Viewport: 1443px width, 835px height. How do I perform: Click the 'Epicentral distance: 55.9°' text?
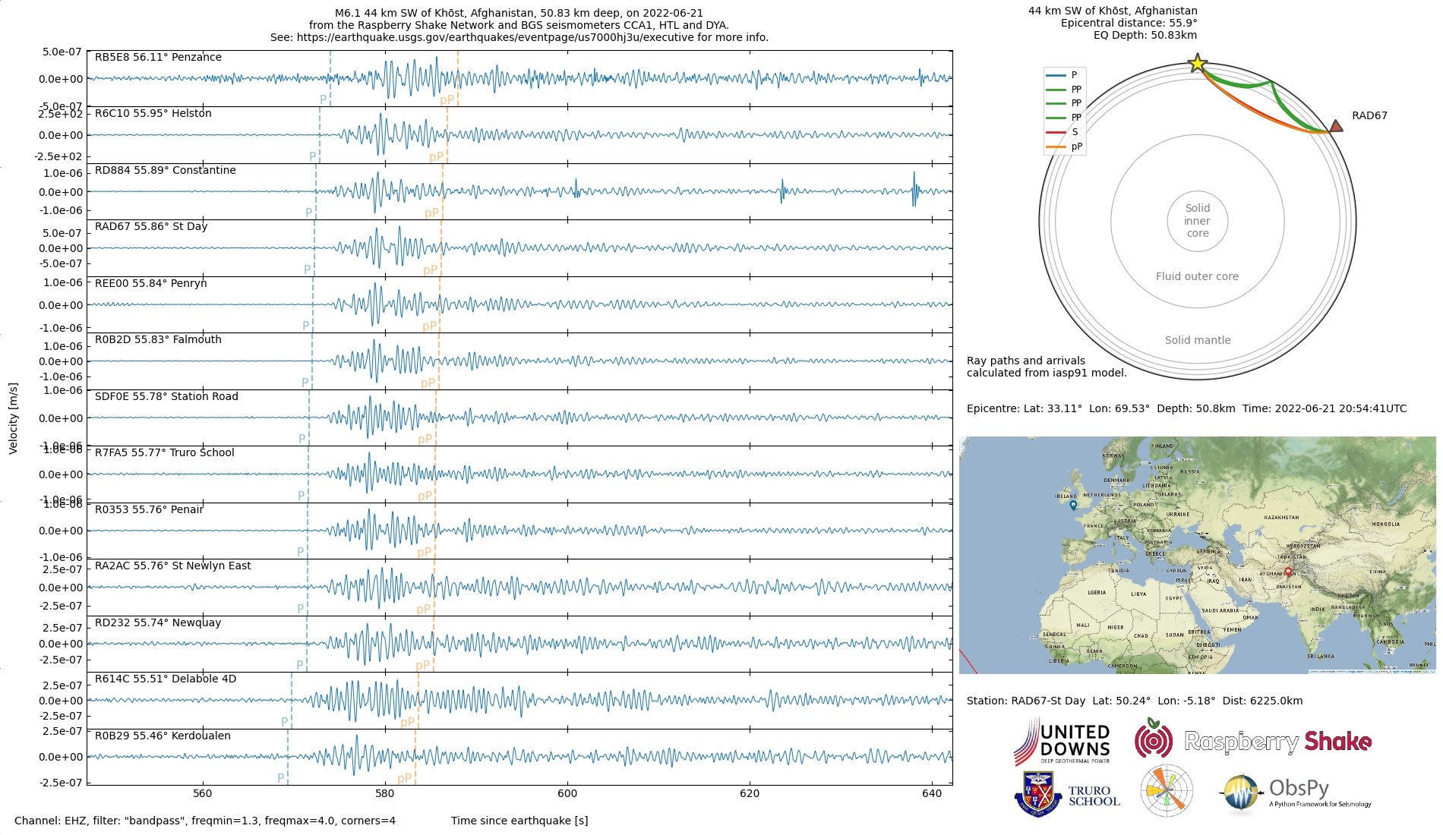pos(1129,24)
